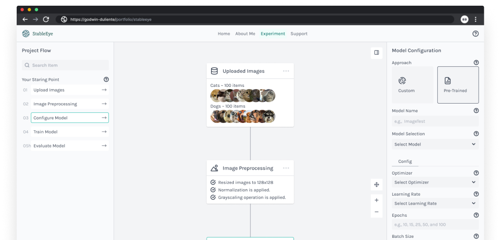
Task: Go to the Train Model step
Action: 69,132
